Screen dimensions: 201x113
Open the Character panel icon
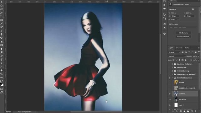pos(165,24)
